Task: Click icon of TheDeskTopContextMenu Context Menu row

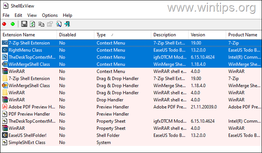Action: tap(5, 57)
